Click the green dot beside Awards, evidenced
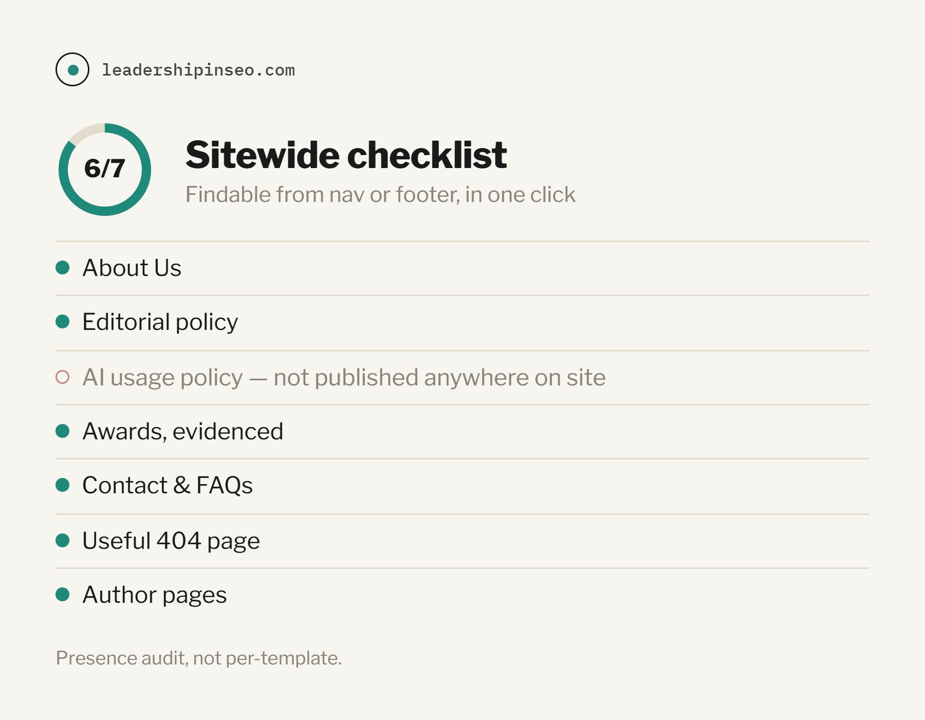 [x=63, y=431]
